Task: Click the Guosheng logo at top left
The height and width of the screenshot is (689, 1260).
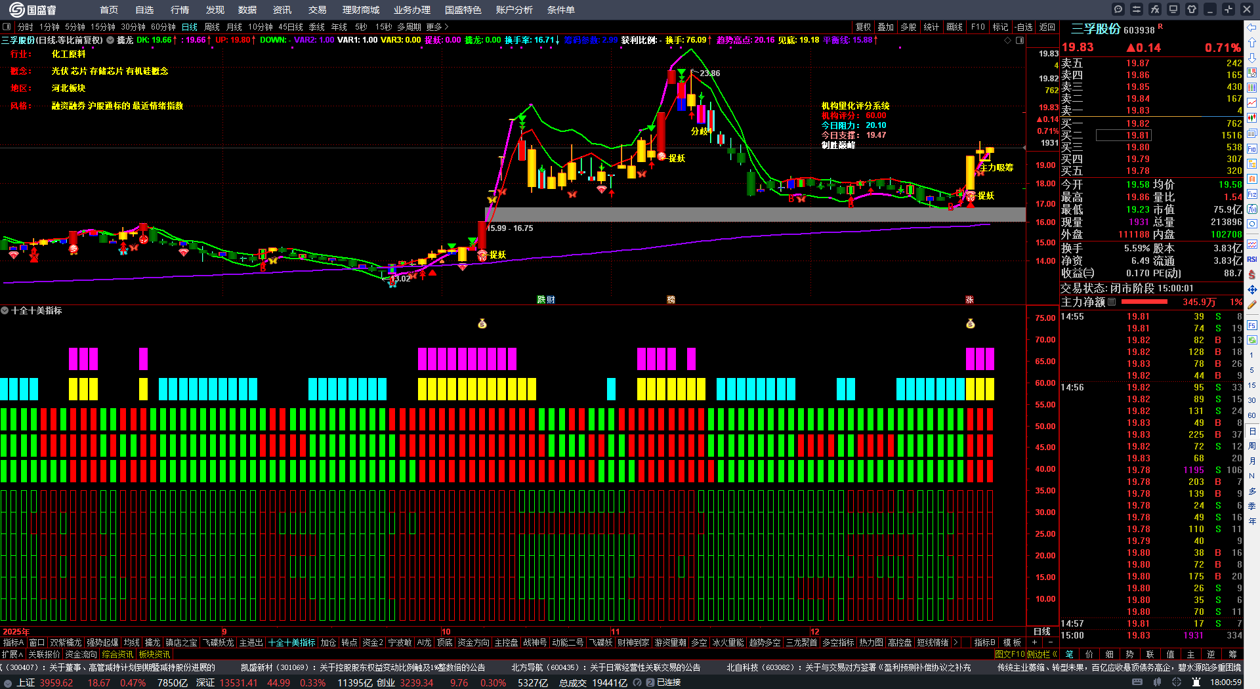Action: coord(33,10)
